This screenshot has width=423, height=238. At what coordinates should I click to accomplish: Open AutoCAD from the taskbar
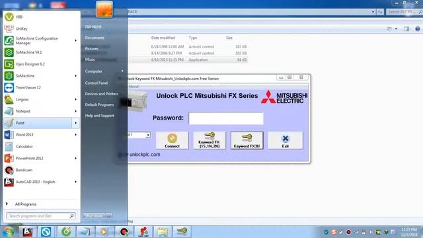click(x=27, y=231)
